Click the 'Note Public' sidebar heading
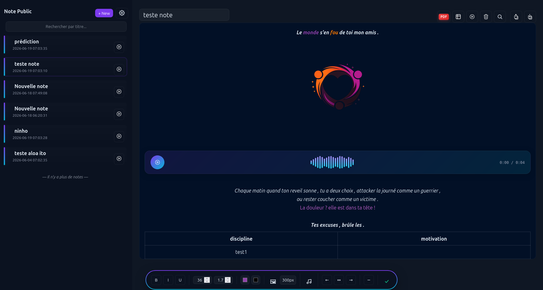This screenshot has height=290, width=543. click(18, 11)
